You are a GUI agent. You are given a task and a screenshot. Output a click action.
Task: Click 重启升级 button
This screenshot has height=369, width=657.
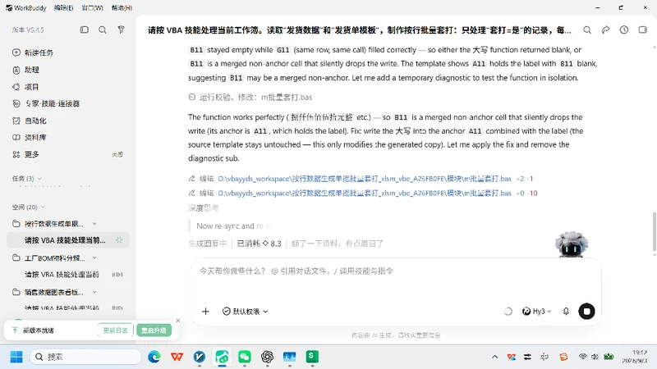pos(154,330)
